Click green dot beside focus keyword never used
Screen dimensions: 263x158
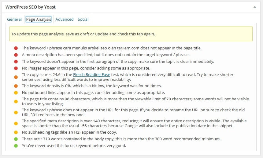16,146
